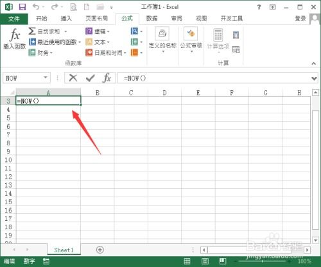Open the File tab
Image resolution: width=321 pixels, height=267 pixels.
click(x=14, y=19)
